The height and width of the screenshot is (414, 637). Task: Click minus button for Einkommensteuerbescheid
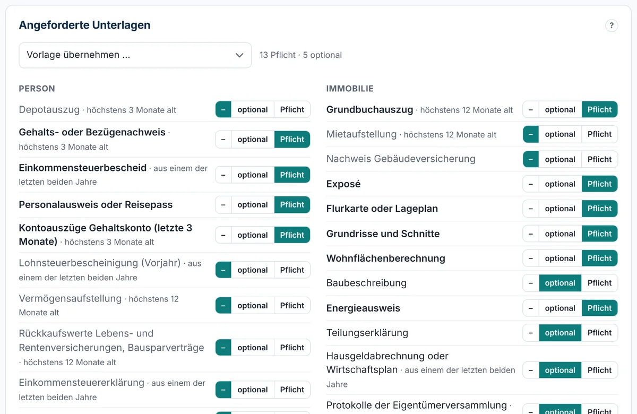coord(223,175)
